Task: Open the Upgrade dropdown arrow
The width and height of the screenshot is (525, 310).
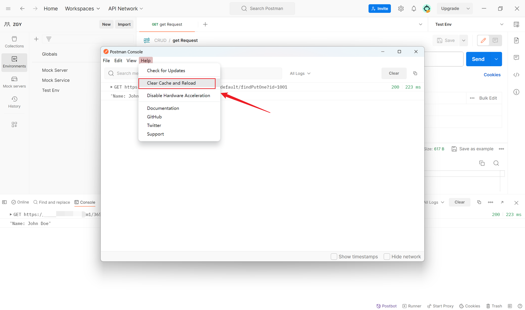Action: [x=468, y=9]
